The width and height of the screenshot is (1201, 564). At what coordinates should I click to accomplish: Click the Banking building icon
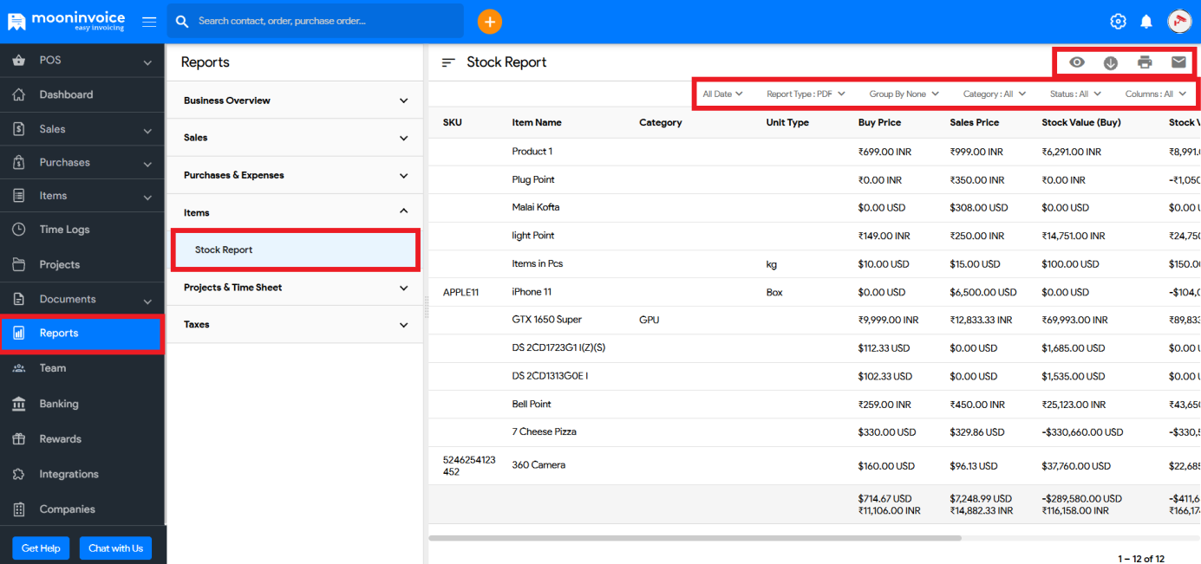pyautogui.click(x=19, y=404)
